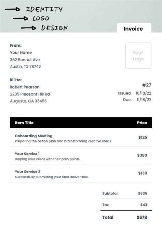
Task: Select the issued date 10/18/22
Action: [x=144, y=93]
